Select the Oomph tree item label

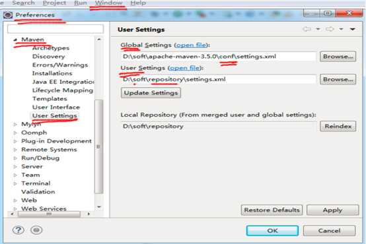[x=34, y=133]
